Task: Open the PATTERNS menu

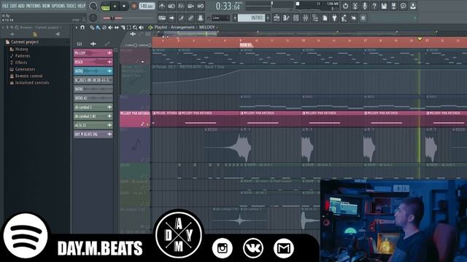Action: pos(34,6)
